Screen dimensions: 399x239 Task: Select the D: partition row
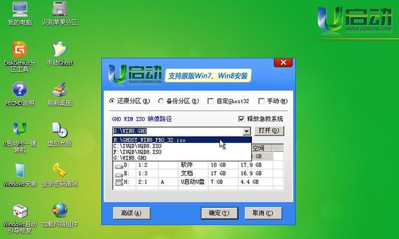pos(198,165)
